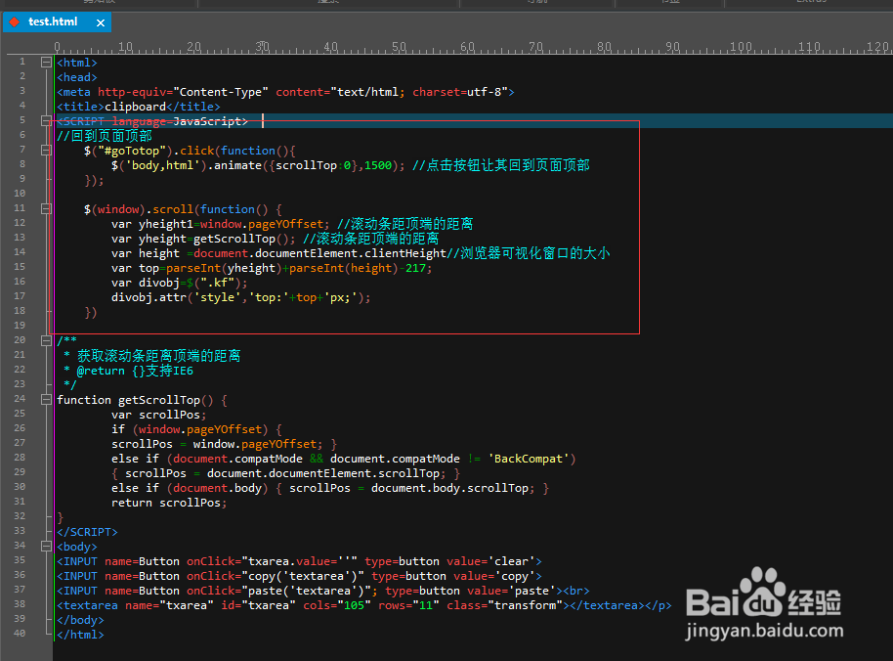Click the word clipboard in the title tag
Image resolution: width=893 pixels, height=661 pixels.
pos(136,107)
